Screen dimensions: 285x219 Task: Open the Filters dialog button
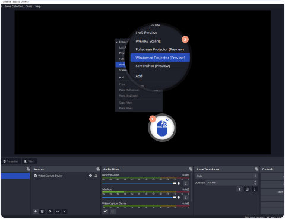30,161
